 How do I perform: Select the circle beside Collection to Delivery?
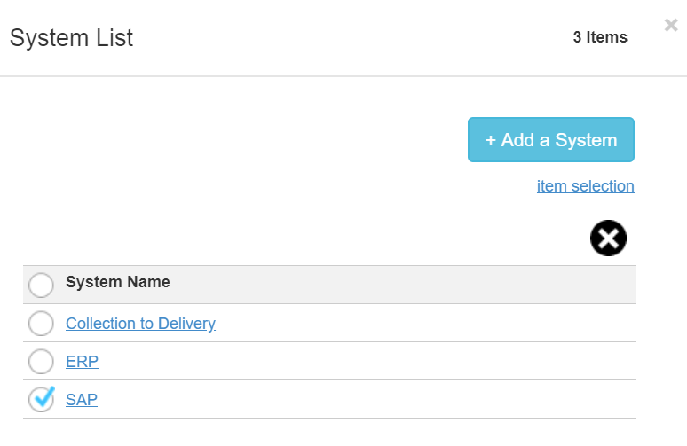pos(42,324)
